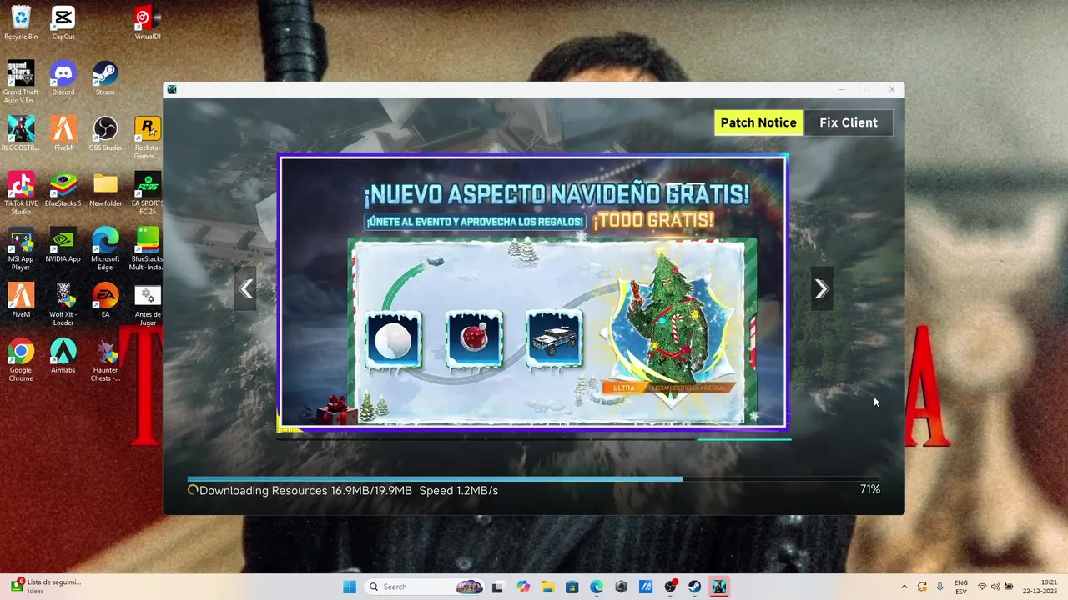
Task: Close the game launcher window
Action: coord(892,89)
